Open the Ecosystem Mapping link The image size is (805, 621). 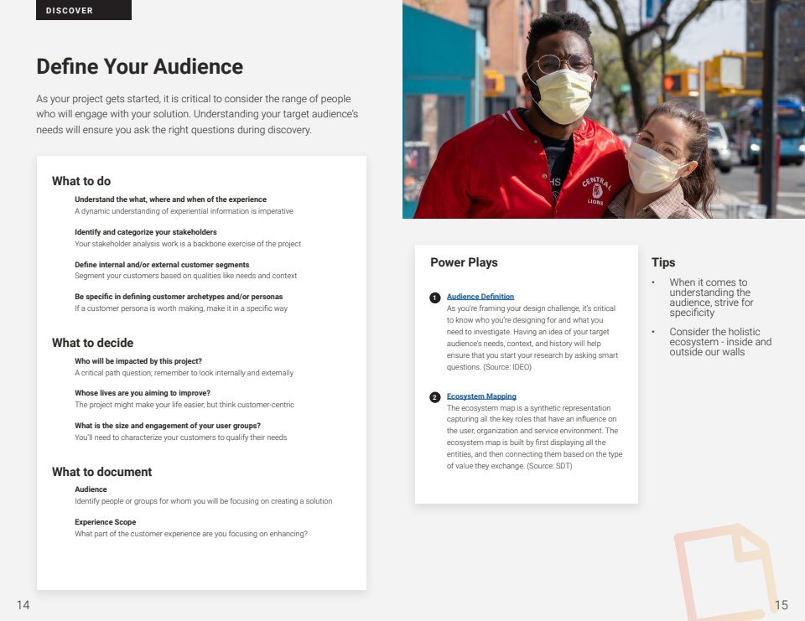[481, 396]
